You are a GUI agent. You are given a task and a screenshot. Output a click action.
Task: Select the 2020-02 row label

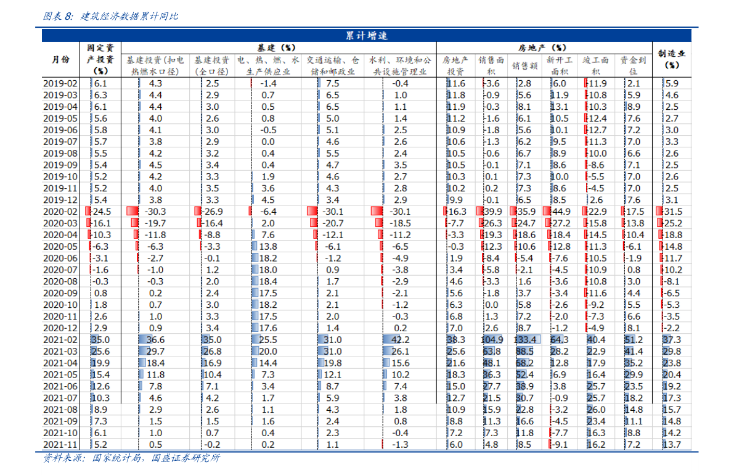[60, 212]
